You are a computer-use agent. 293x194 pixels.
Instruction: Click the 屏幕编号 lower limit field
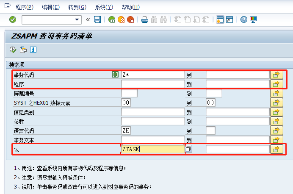129,93
